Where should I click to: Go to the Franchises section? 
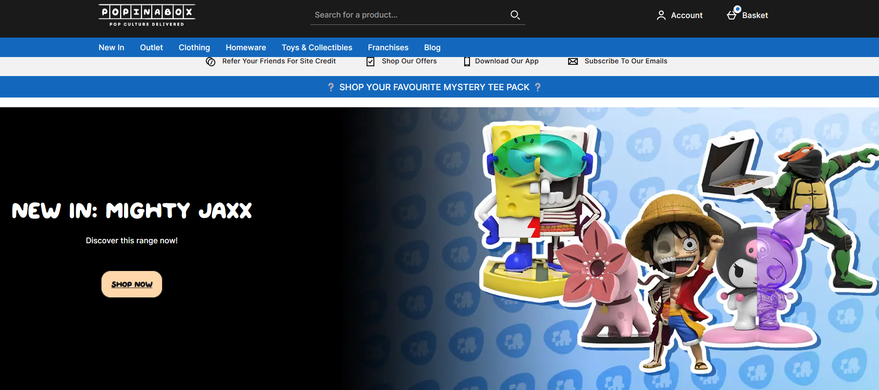[388, 47]
